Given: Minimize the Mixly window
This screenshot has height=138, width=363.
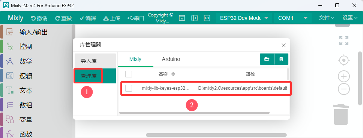Looking at the screenshot, I should [x=320, y=5].
